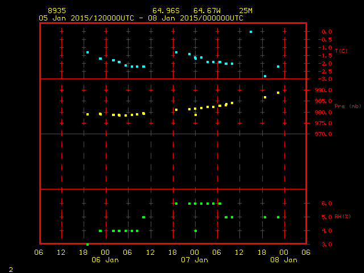This screenshot has width=364, height=273.
Task: Click the "Pre (mb)" pressure axis label
Action: [x=348, y=106]
